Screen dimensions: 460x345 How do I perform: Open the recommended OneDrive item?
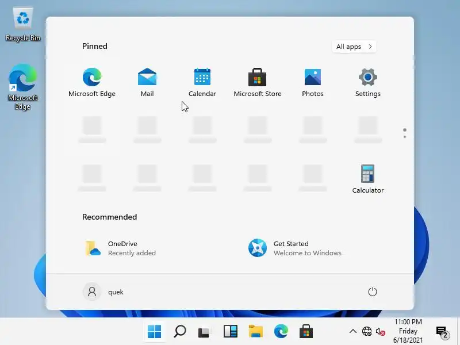(120, 248)
